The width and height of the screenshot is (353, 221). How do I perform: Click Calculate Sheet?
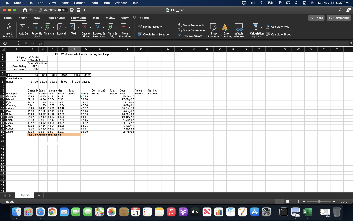pyautogui.click(x=278, y=35)
